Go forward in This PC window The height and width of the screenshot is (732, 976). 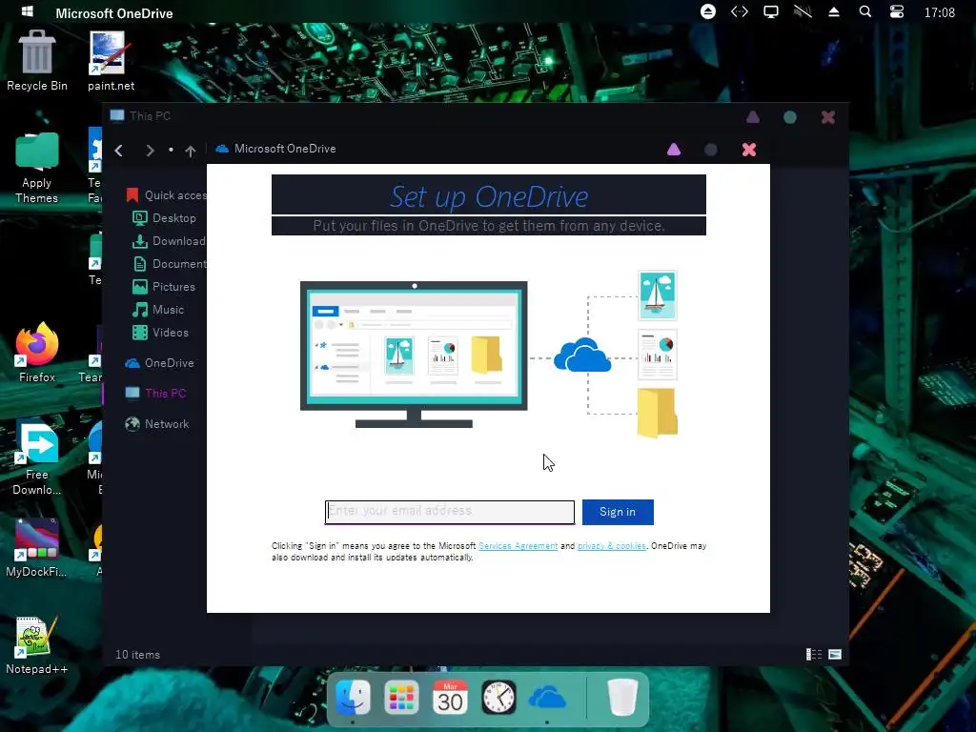point(150,150)
